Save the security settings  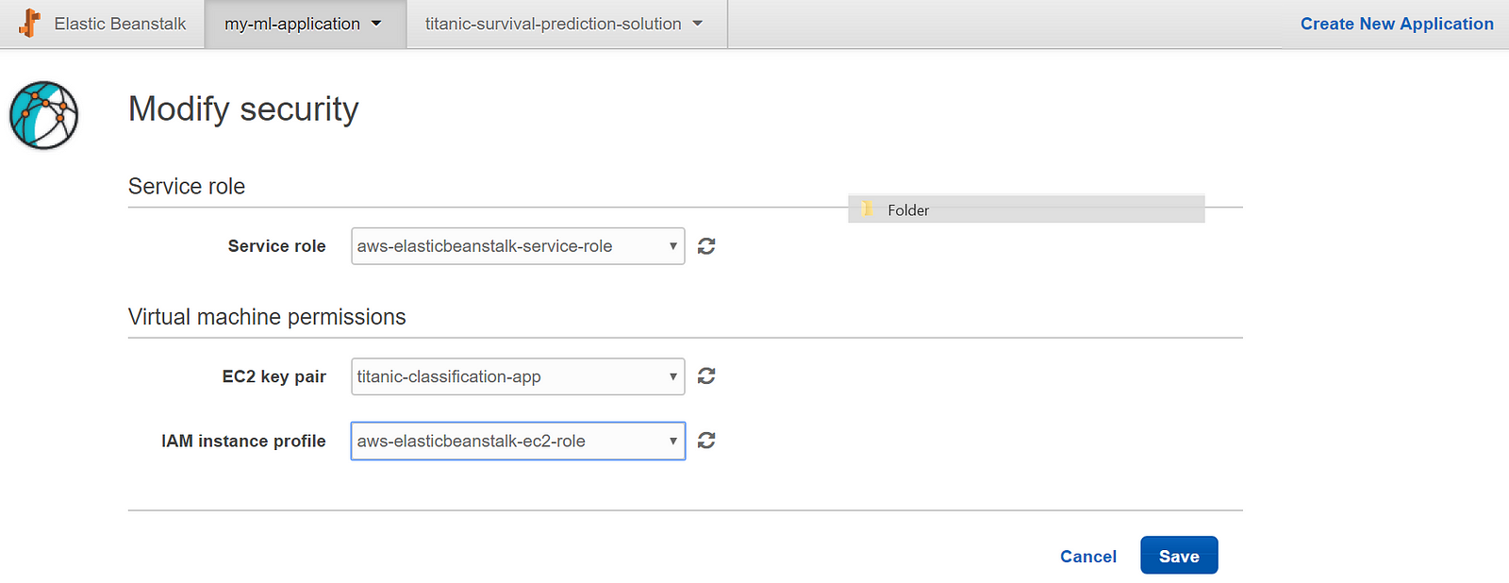tap(1179, 556)
